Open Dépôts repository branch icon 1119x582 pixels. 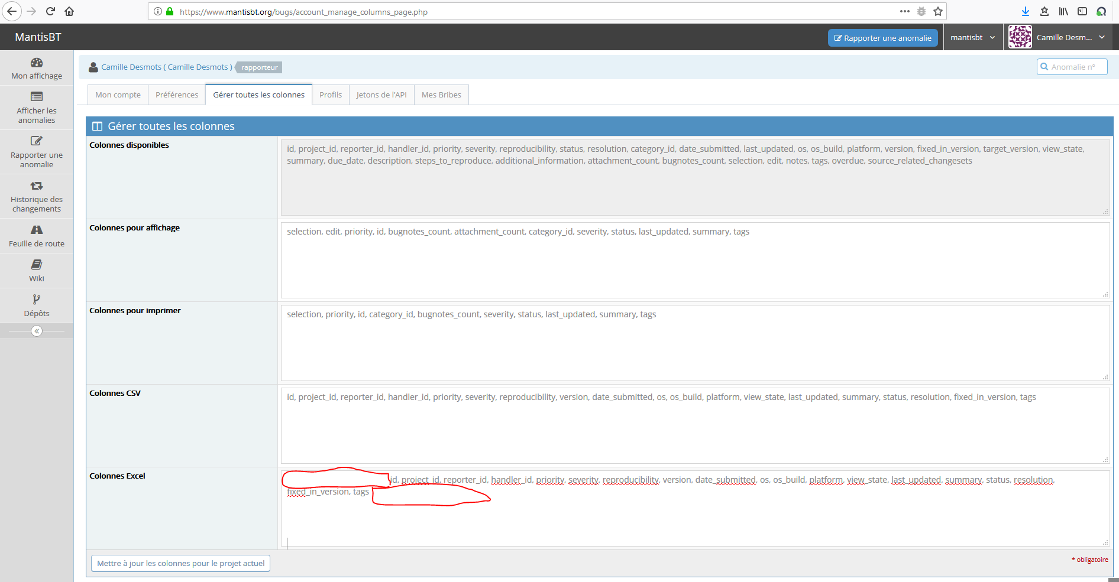tap(37, 300)
